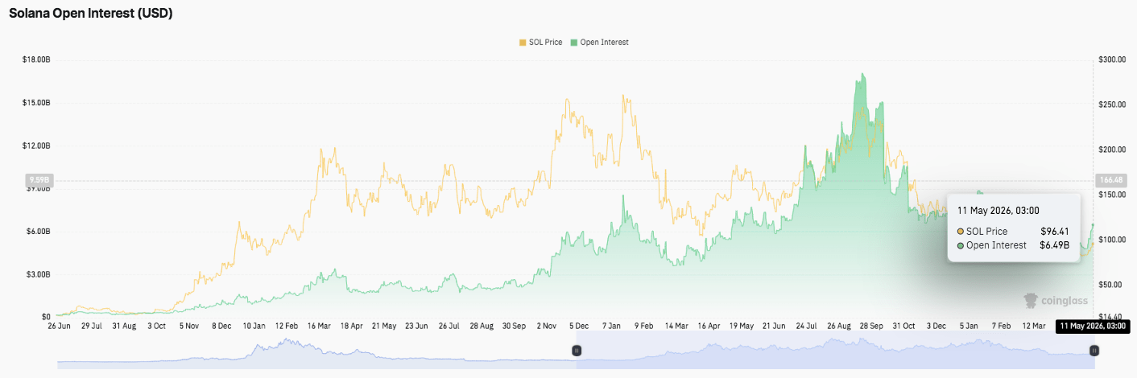The height and width of the screenshot is (378, 1137).
Task: Click the $18.00B left axis label
Action: coord(37,60)
